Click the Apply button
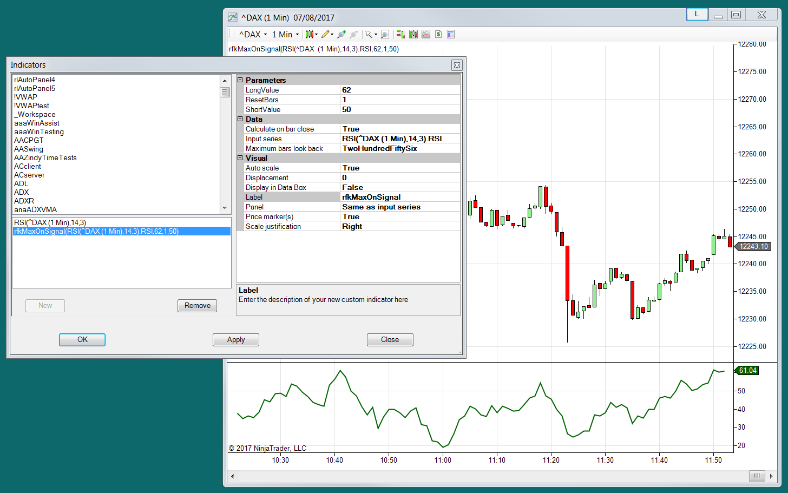 click(x=236, y=340)
